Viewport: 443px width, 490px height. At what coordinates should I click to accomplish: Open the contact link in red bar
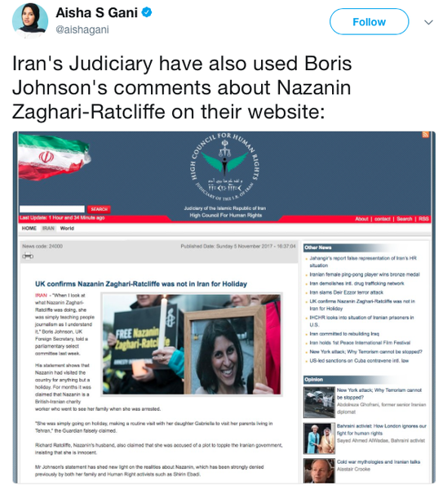click(x=383, y=219)
